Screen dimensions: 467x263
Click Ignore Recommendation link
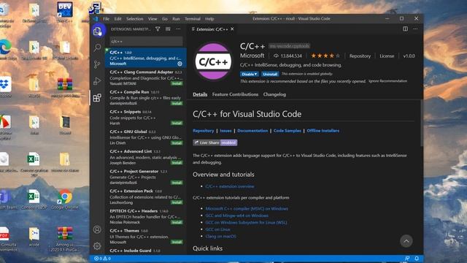(387, 81)
